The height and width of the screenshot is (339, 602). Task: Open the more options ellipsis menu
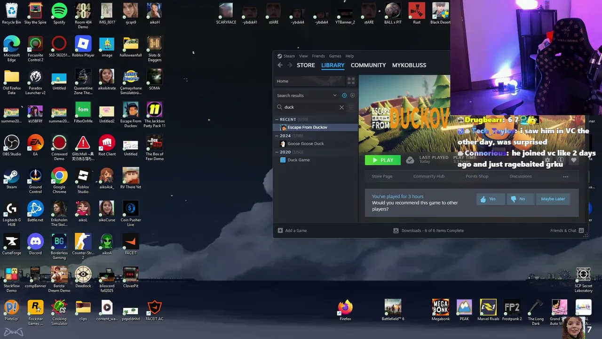(x=566, y=177)
